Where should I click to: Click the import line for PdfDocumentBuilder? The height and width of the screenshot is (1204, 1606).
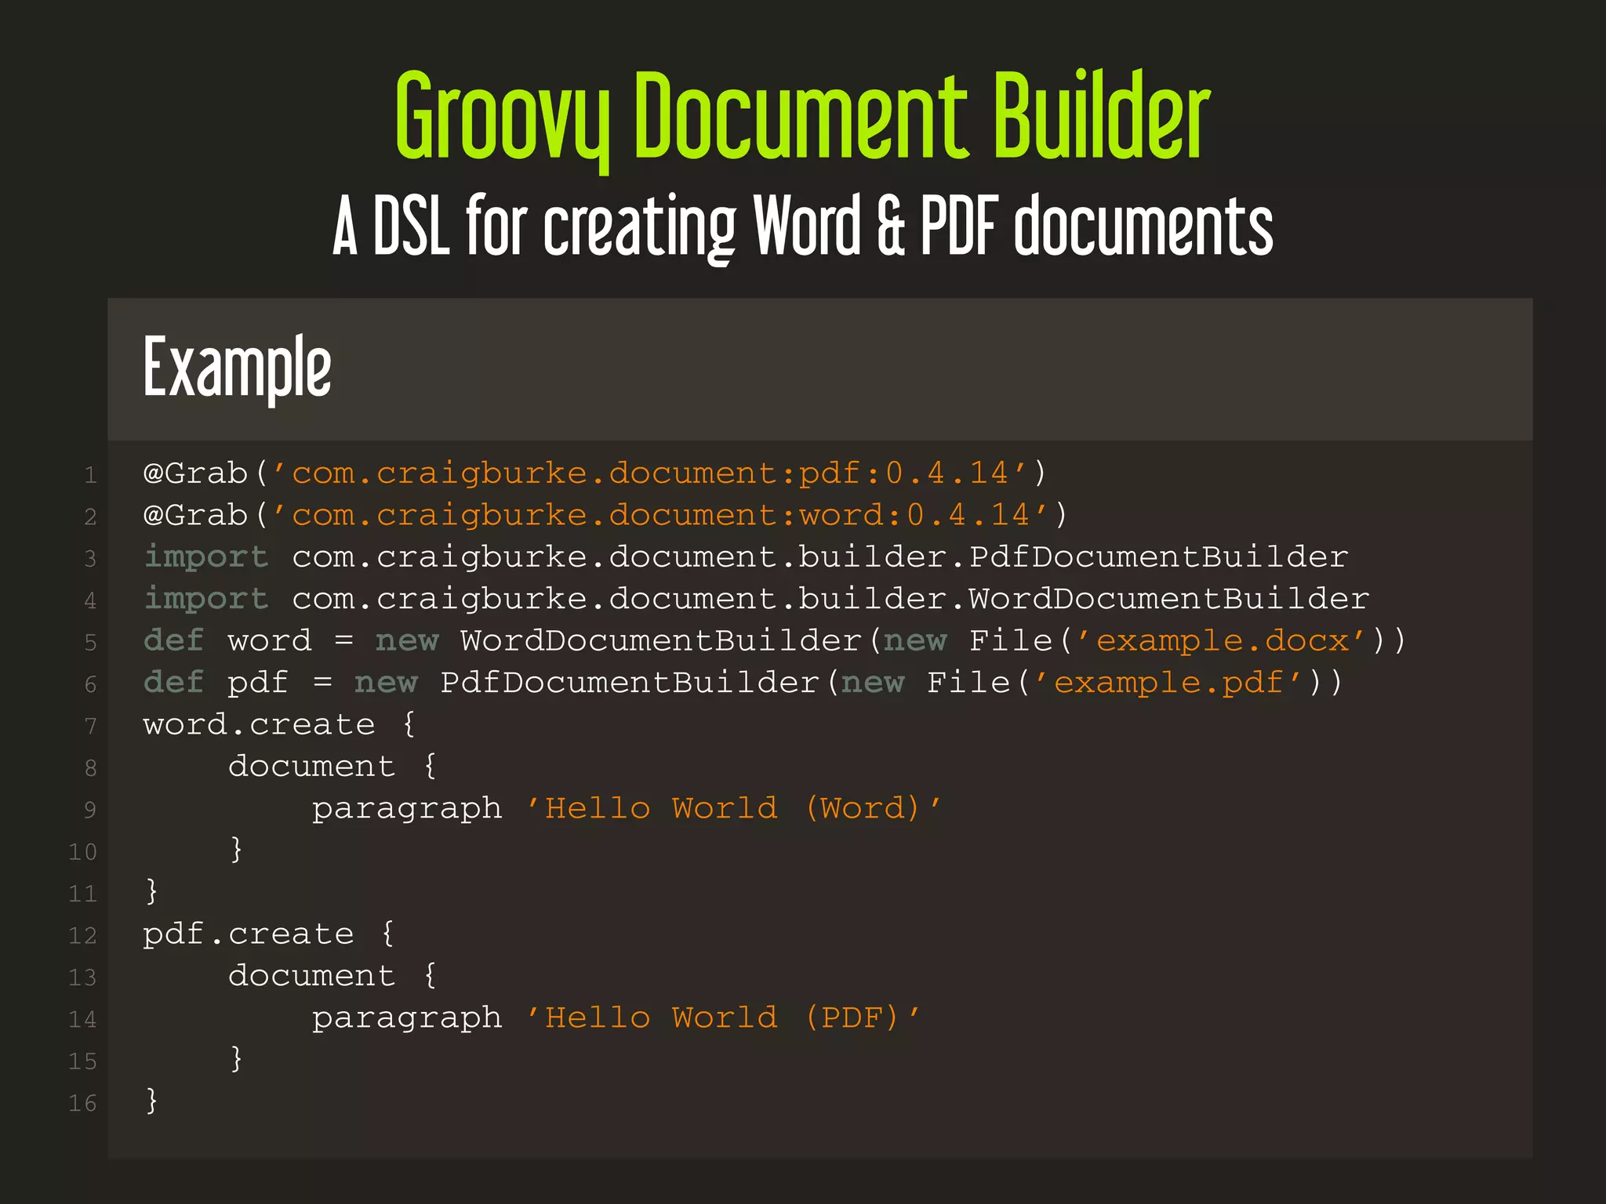pyautogui.click(x=746, y=557)
